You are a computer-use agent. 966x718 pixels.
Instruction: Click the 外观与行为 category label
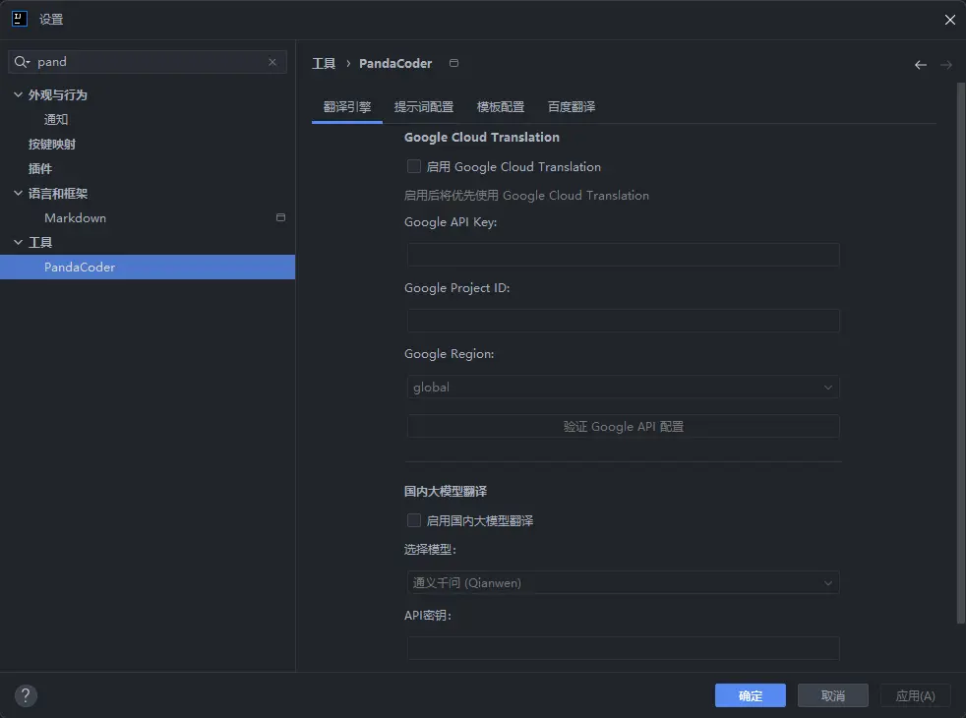coord(58,94)
